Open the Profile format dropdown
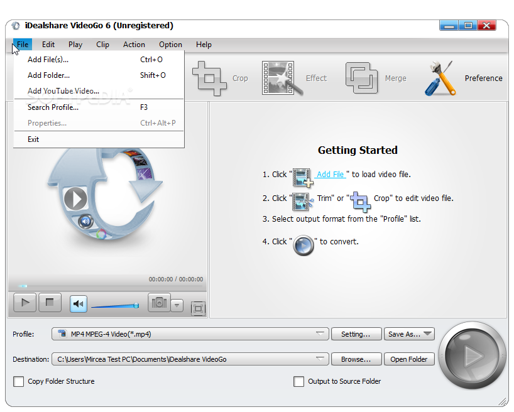This screenshot has width=514, height=412. point(190,334)
